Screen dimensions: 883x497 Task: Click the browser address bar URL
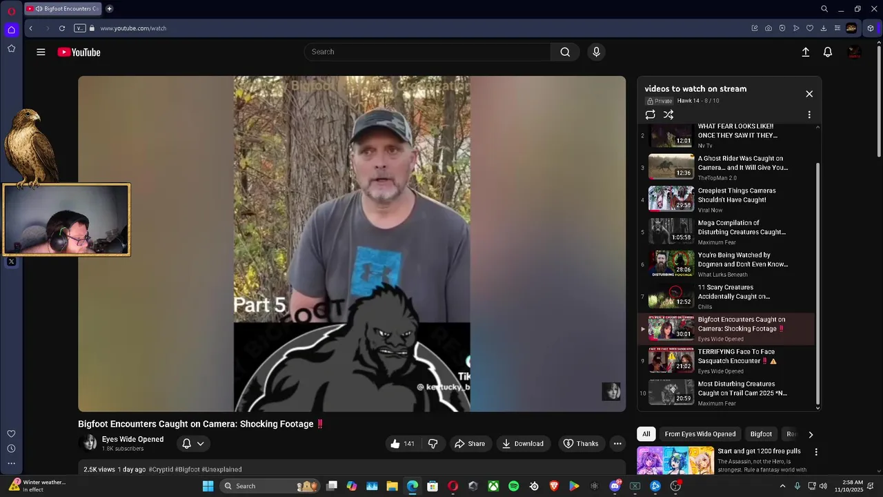point(133,28)
